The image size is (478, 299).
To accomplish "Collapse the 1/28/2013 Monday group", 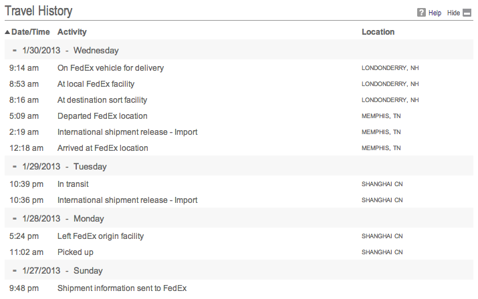I will (x=15, y=218).
